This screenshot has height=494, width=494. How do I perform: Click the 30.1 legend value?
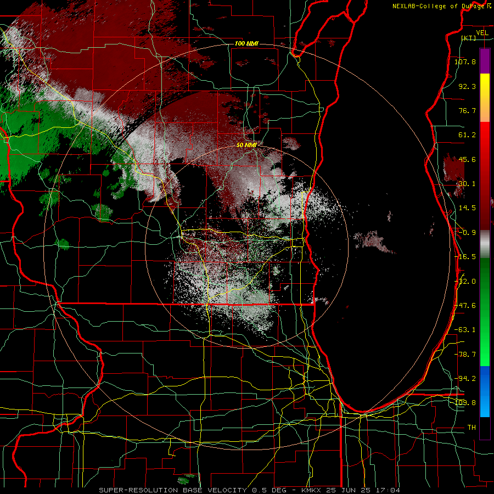(467, 184)
